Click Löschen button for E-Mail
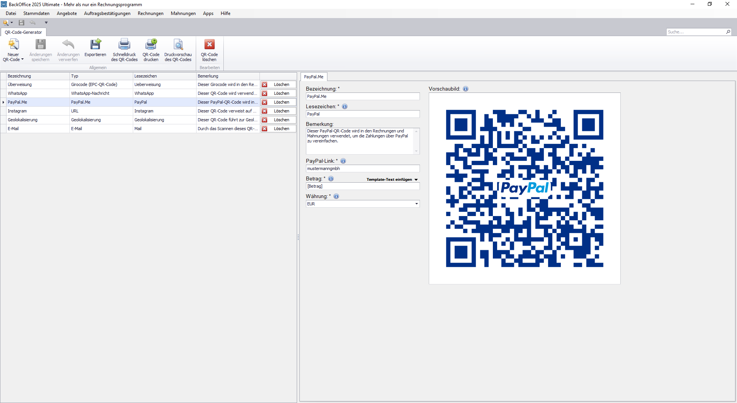 pos(278,129)
